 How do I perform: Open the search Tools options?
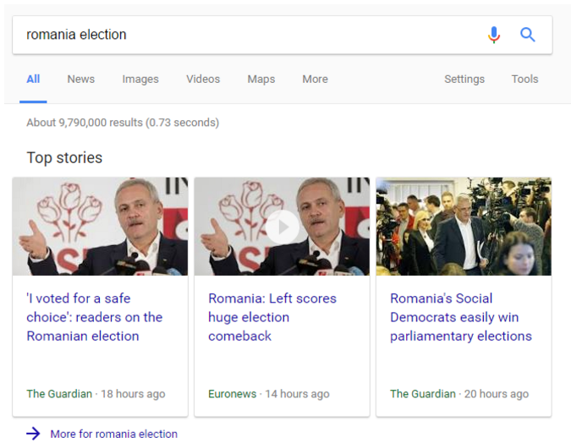coord(524,79)
